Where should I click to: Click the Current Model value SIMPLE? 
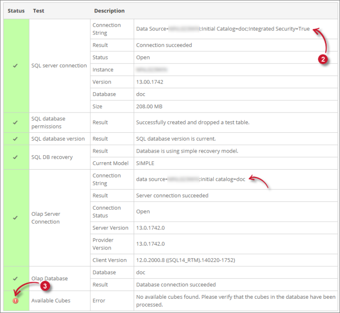point(145,163)
